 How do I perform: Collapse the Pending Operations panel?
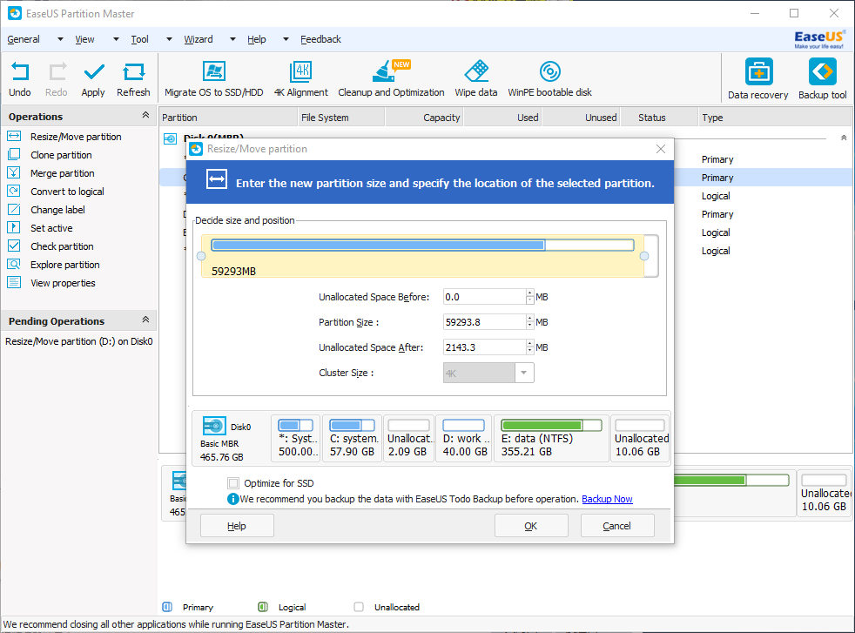pos(145,320)
